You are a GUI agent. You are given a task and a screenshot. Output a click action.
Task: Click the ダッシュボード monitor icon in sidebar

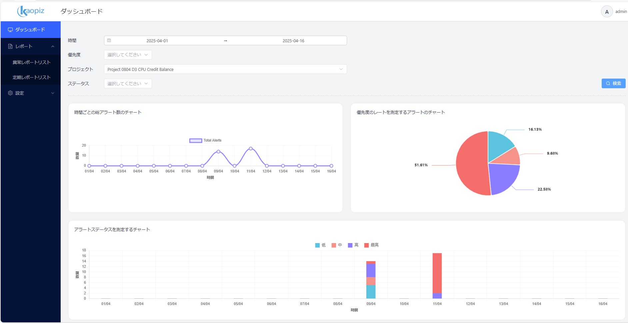coord(10,30)
